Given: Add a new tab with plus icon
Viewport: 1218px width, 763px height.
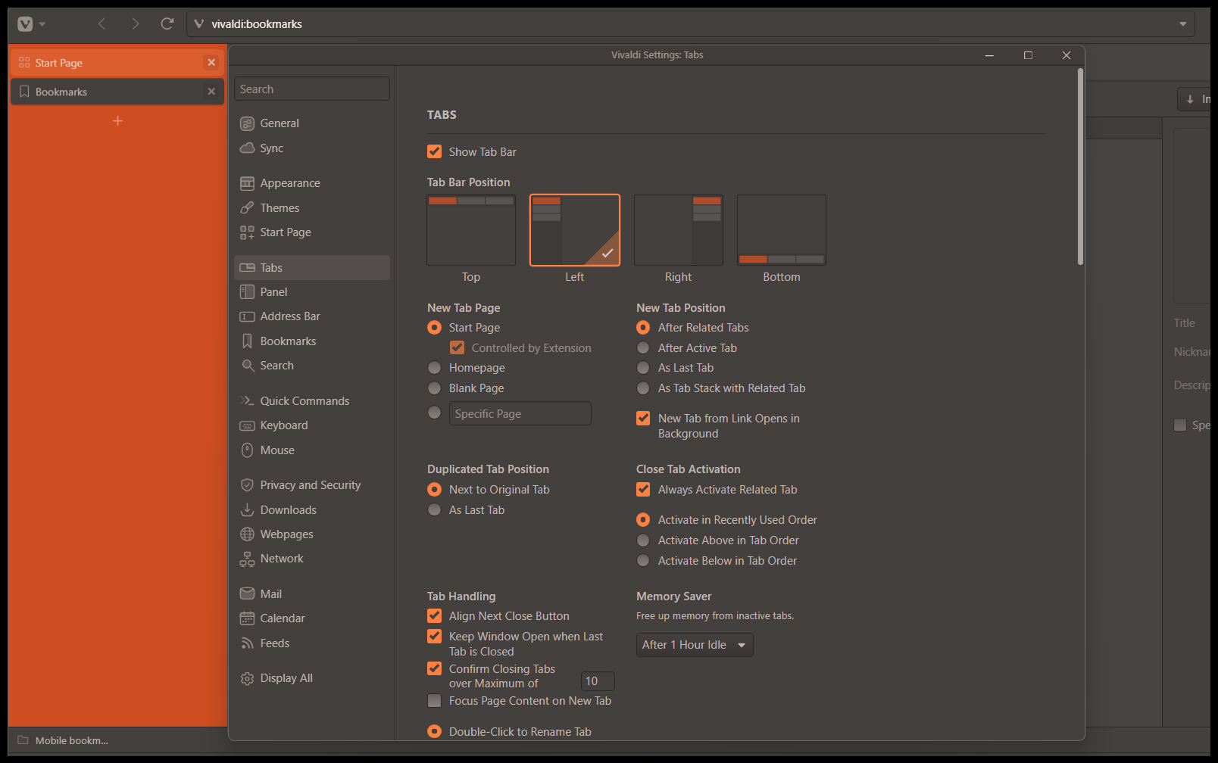Looking at the screenshot, I should [x=117, y=121].
